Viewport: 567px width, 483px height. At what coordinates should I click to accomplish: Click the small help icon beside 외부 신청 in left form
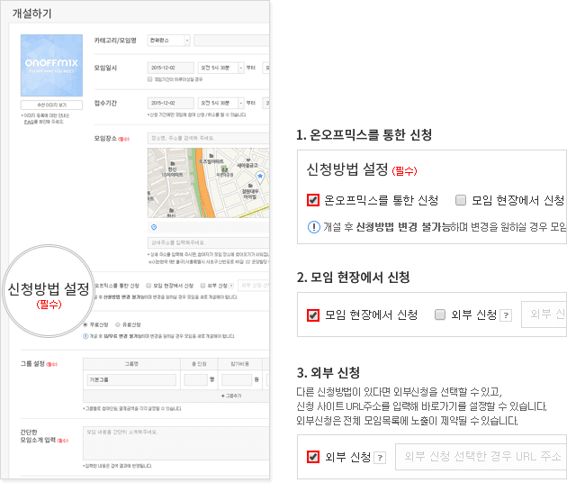coord(231,286)
